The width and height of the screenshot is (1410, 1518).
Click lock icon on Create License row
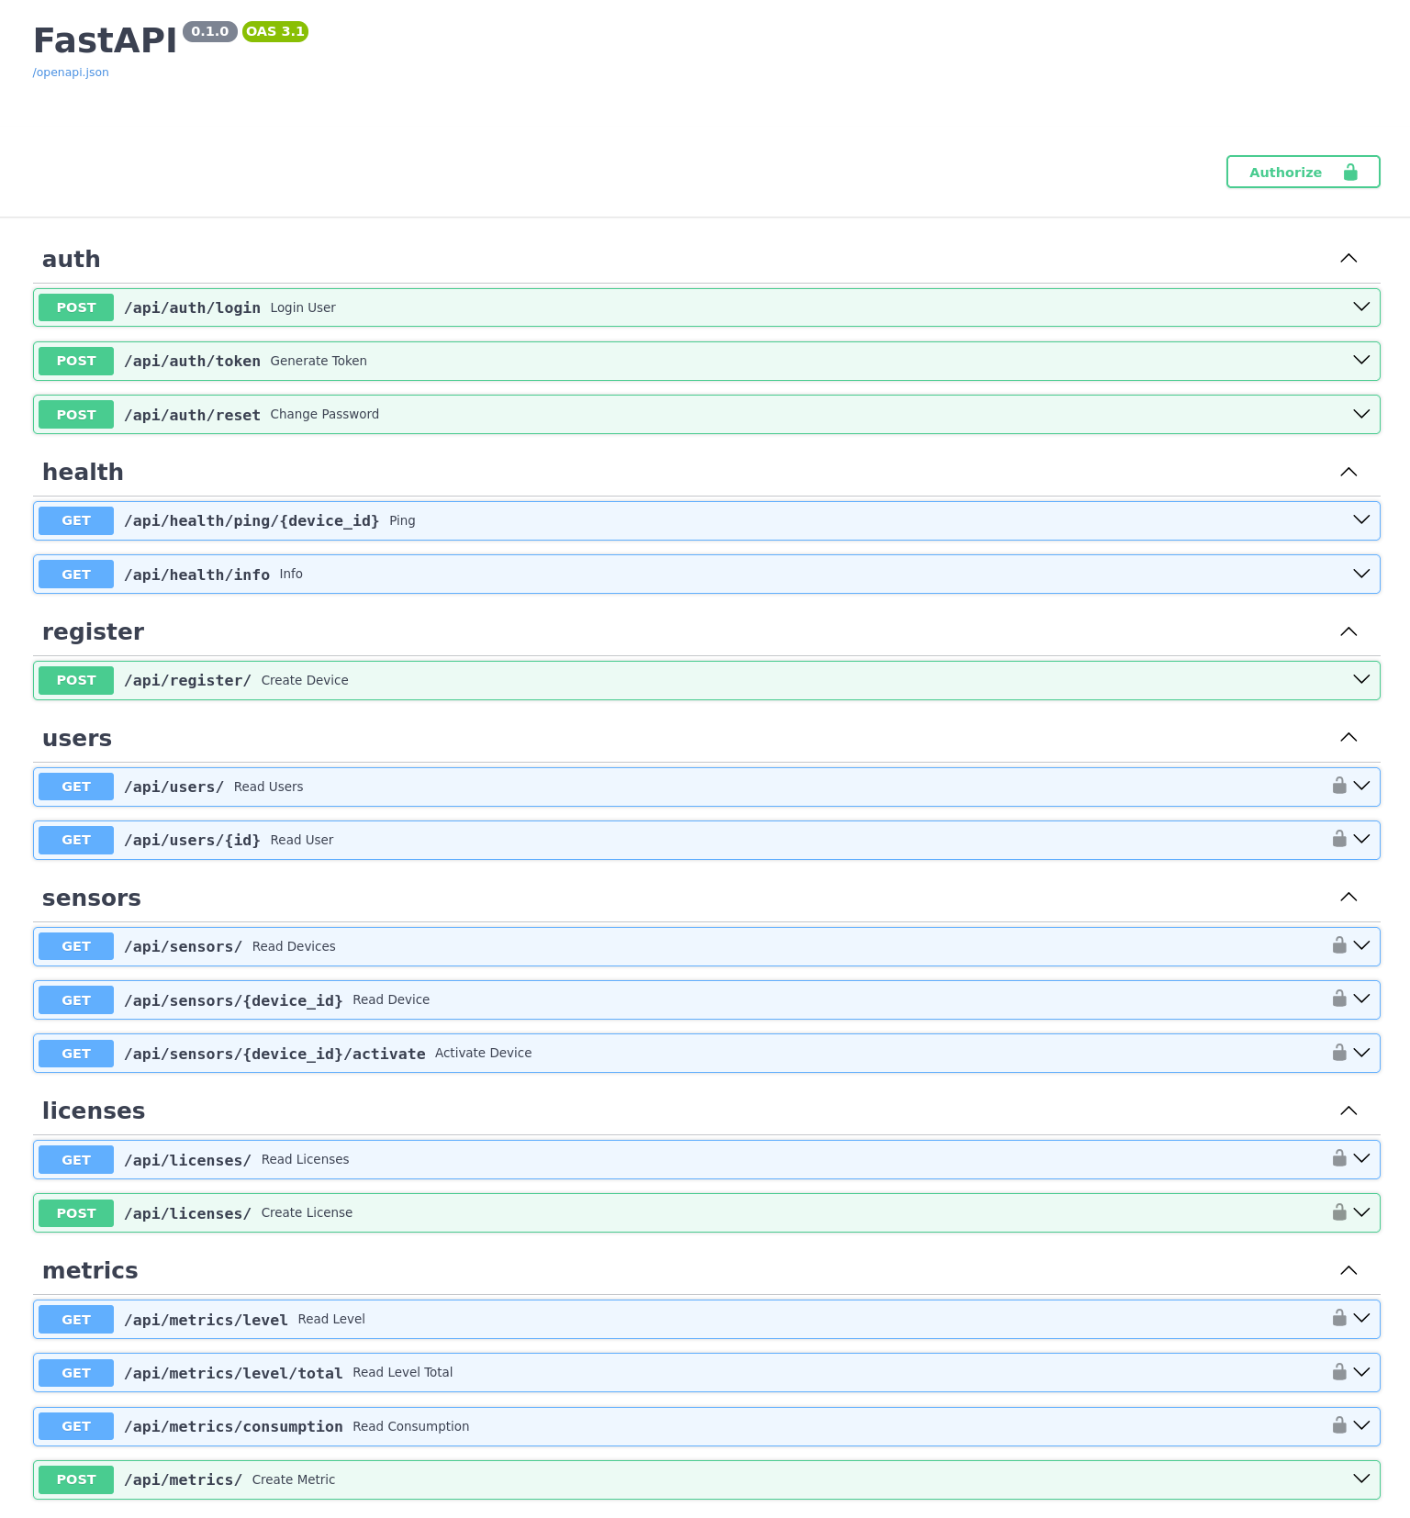point(1339,1212)
